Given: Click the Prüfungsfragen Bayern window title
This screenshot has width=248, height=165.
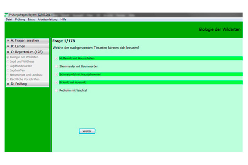Looking at the screenshot, I should click(31, 15).
